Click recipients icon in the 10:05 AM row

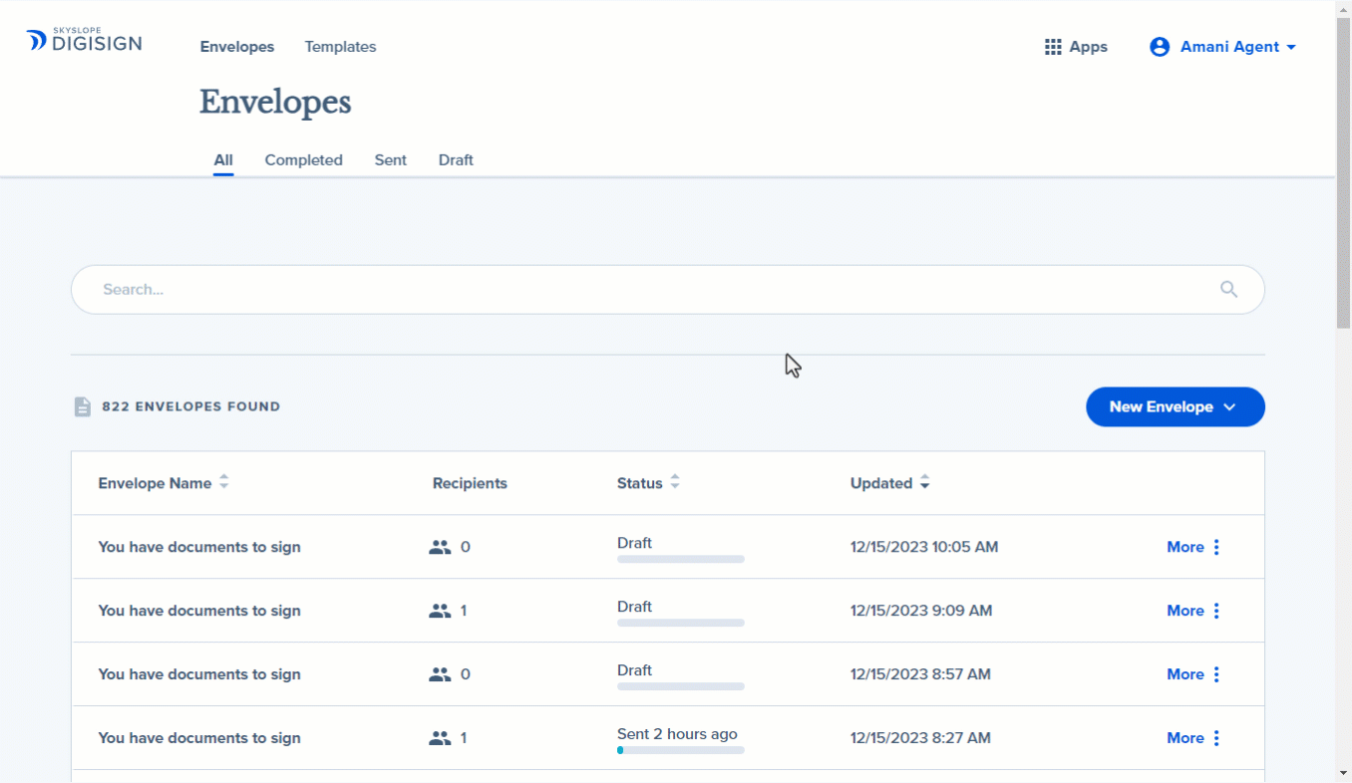point(440,547)
